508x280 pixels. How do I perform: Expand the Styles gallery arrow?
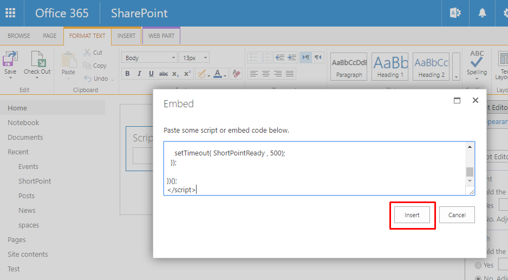456,67
